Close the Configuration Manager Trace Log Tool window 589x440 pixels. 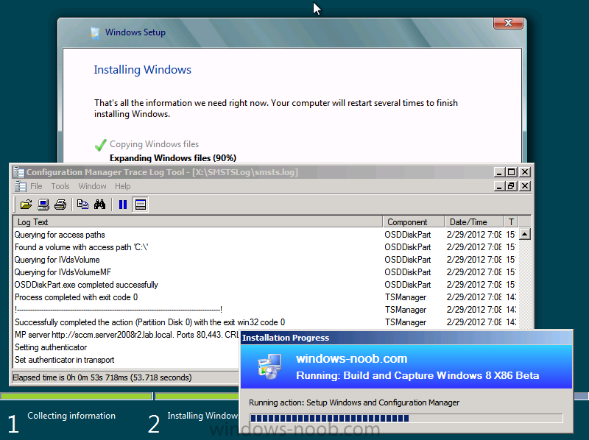525,172
